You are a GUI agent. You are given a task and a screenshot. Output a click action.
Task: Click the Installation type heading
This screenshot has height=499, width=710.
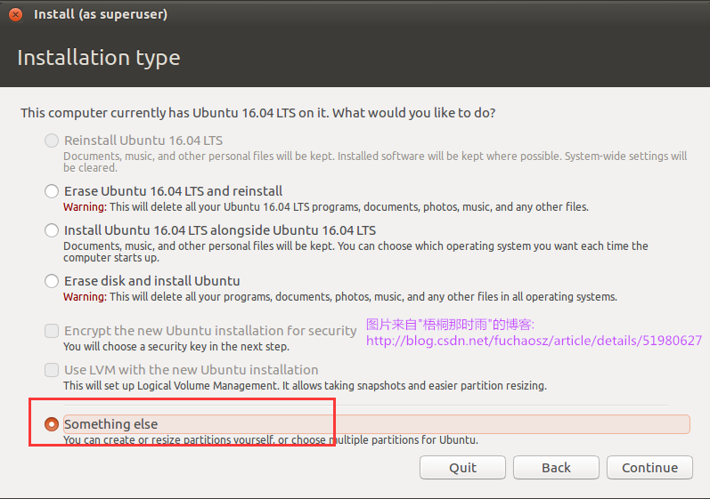pyautogui.click(x=98, y=58)
